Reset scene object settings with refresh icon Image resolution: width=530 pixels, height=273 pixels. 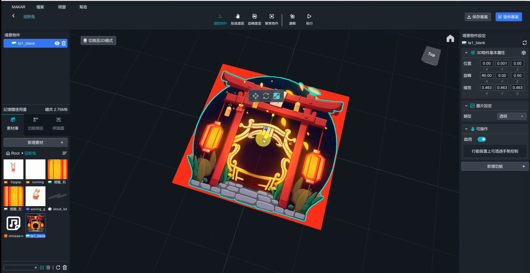[x=524, y=43]
